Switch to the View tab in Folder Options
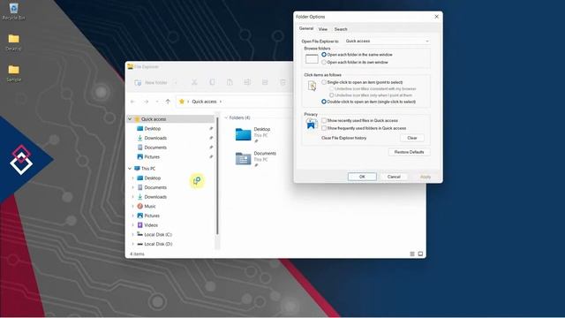 [x=323, y=29]
